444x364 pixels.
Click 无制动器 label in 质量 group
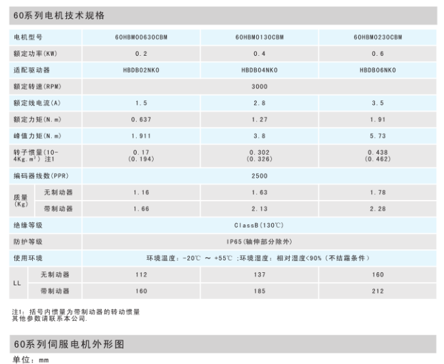[58, 192]
